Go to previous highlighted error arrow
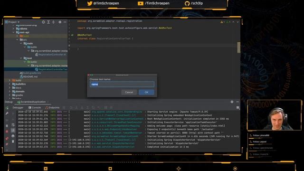 tap(233, 22)
